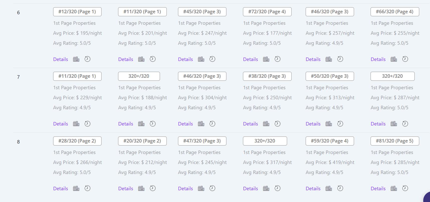Click building icon in the $257/night card
This screenshot has height=202, width=430.
(329, 59)
